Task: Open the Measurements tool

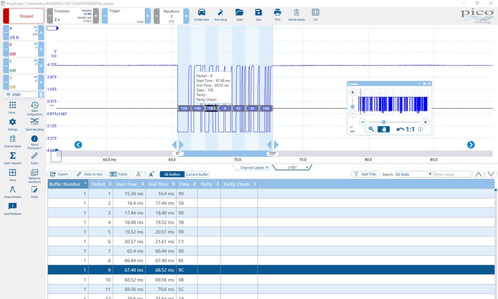Action: pyautogui.click(x=12, y=192)
